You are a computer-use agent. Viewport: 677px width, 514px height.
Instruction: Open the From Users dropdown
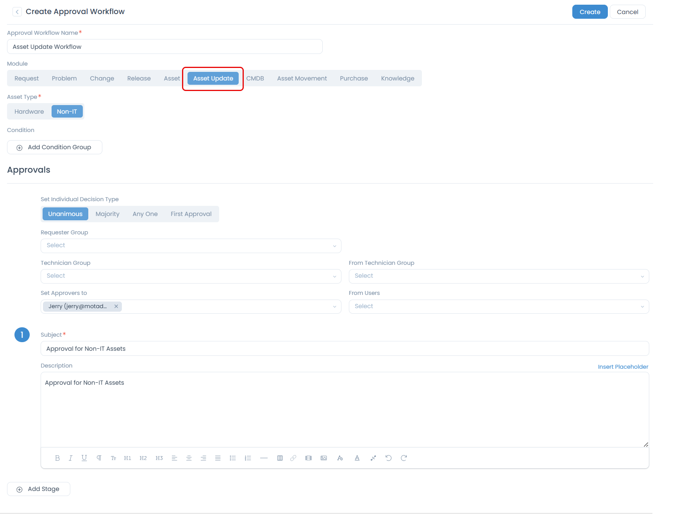[498, 307]
